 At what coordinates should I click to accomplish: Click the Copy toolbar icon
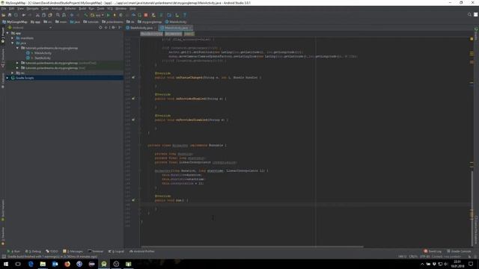43,15
